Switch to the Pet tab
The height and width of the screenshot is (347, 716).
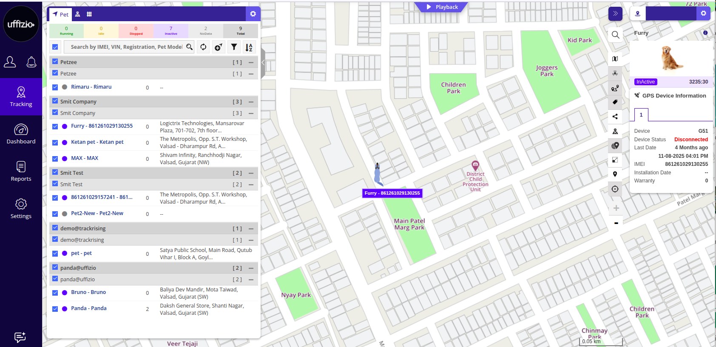pos(60,14)
